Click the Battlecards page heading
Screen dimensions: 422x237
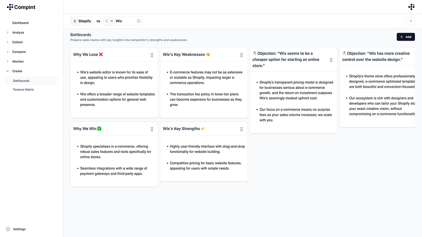[x=81, y=35]
